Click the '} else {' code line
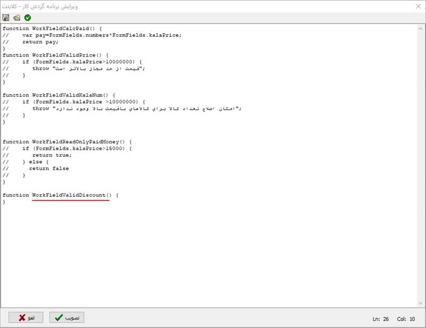 (x=36, y=162)
